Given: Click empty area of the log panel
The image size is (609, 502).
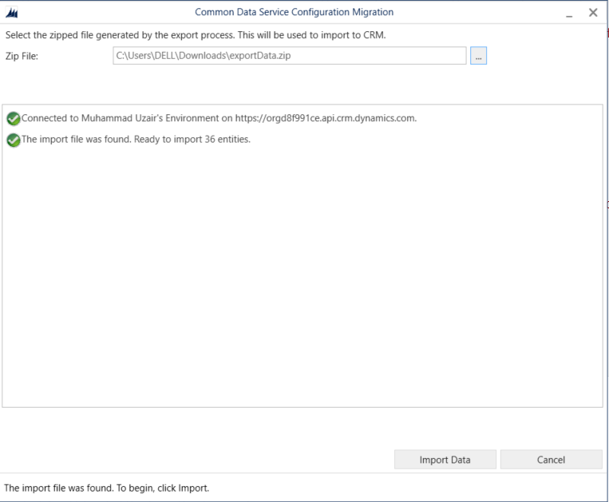Looking at the screenshot, I should pos(303,279).
